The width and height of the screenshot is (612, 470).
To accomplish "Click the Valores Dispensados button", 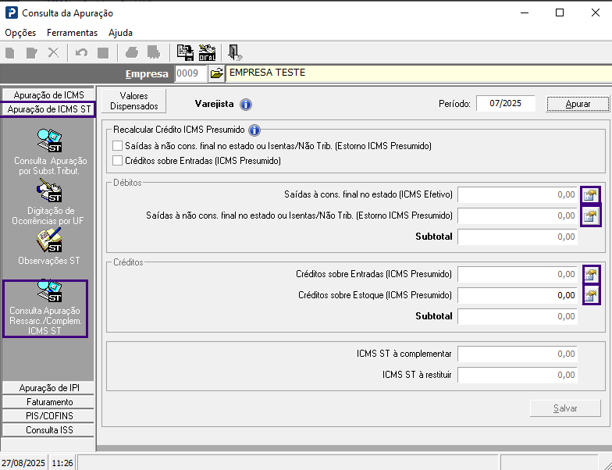I will point(133,101).
